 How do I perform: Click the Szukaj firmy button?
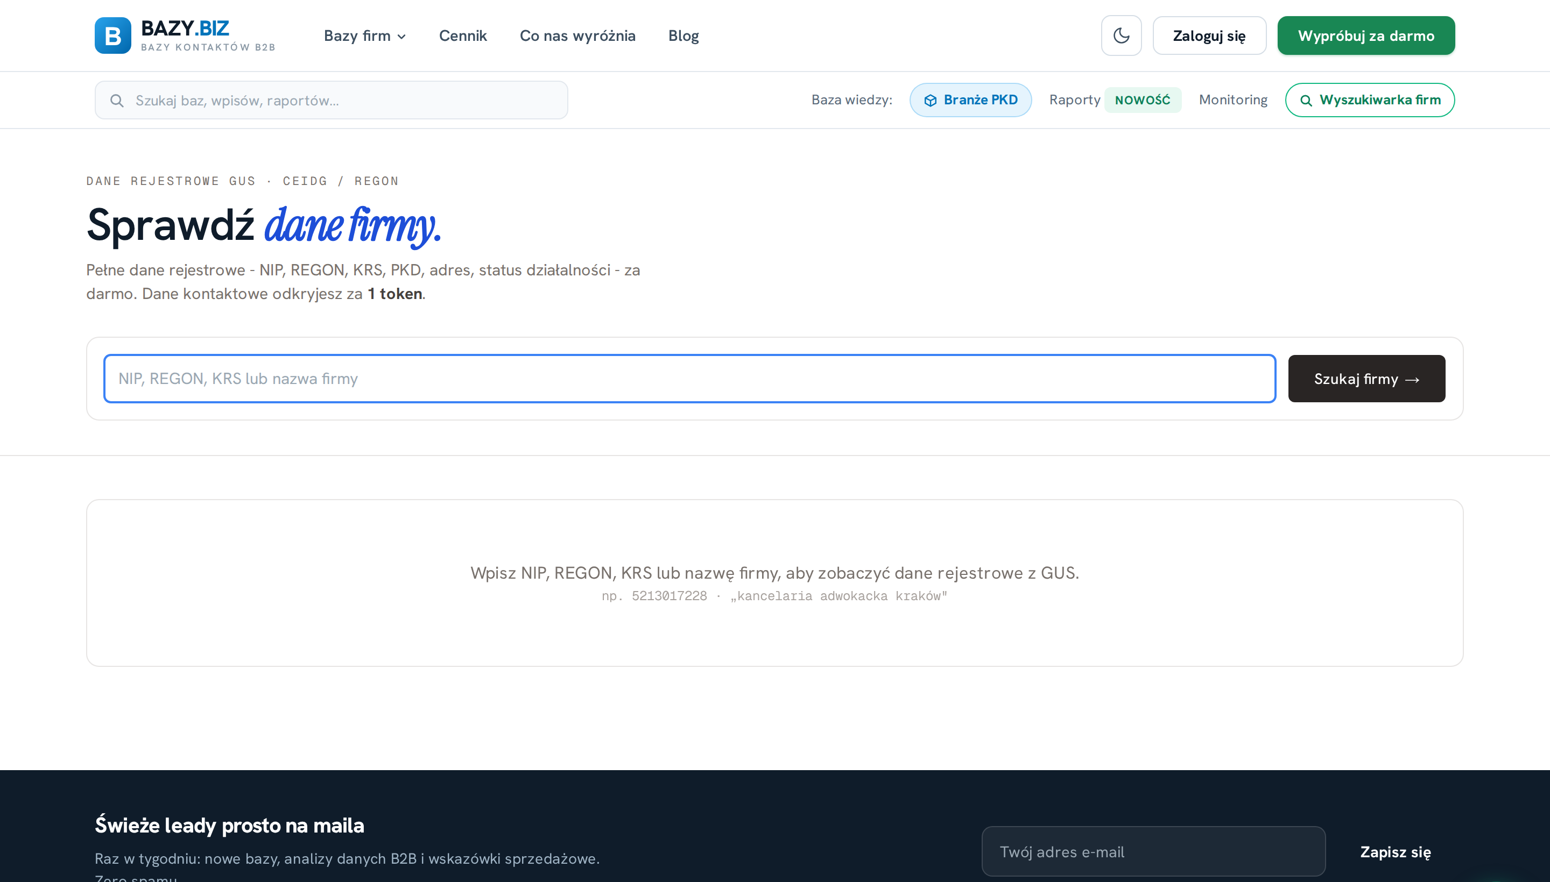pyautogui.click(x=1366, y=379)
